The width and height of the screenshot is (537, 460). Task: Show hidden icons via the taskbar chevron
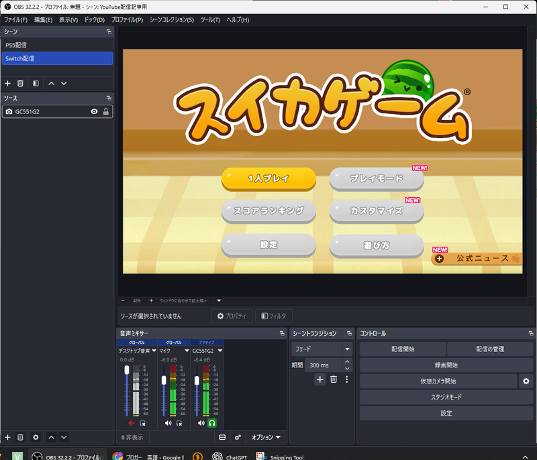point(525,457)
